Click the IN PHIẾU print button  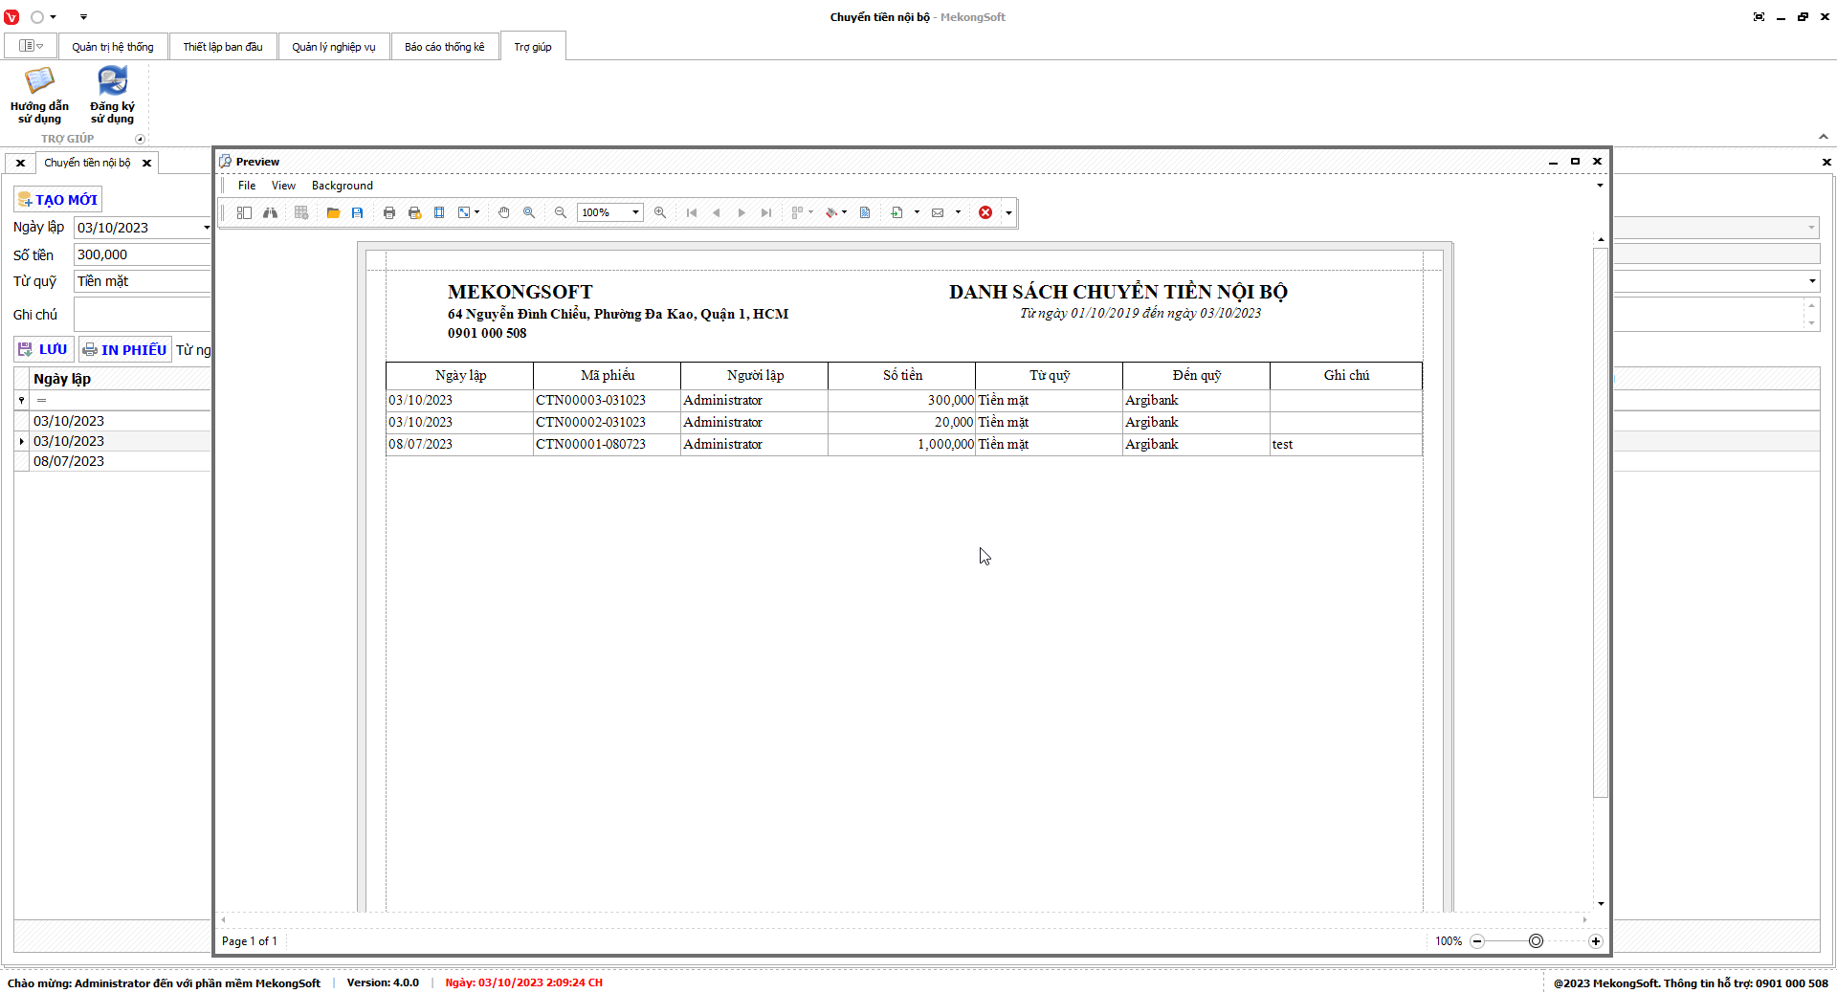124,350
